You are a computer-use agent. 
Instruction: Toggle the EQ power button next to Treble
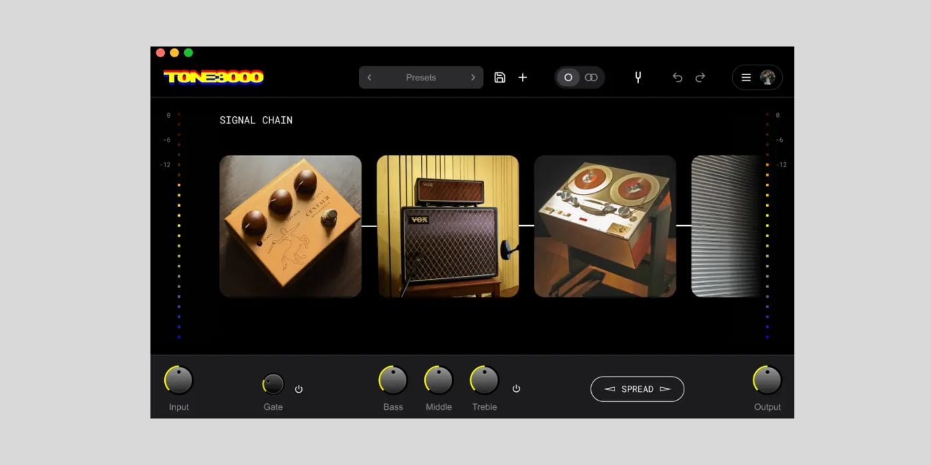point(516,389)
